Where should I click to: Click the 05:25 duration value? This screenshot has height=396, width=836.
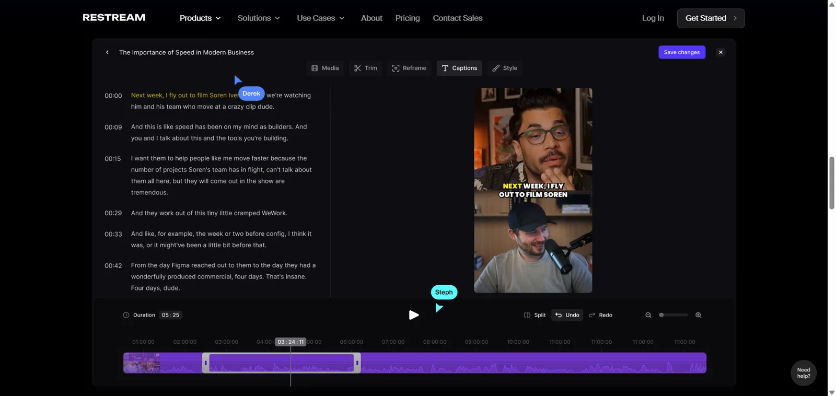coord(170,315)
